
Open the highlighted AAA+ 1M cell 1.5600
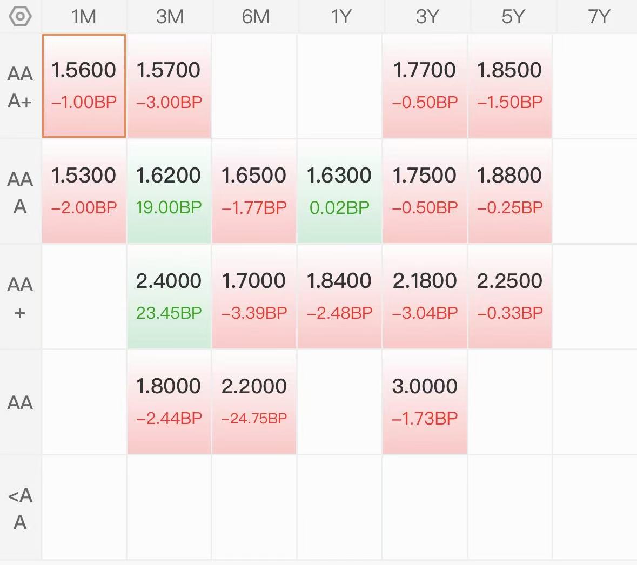(x=84, y=86)
